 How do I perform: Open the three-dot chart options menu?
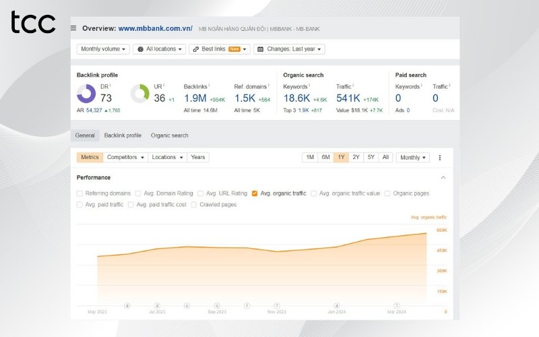point(440,158)
